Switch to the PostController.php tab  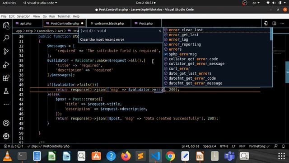click(65, 24)
